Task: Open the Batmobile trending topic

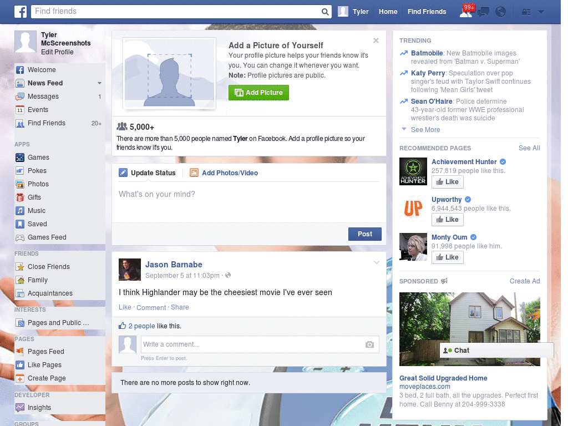Action: click(x=427, y=53)
